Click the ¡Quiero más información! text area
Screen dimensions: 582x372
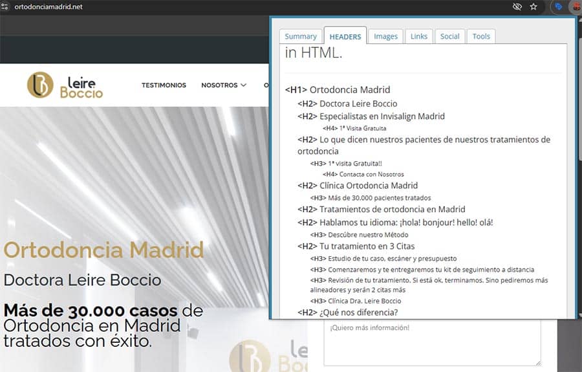click(432, 344)
